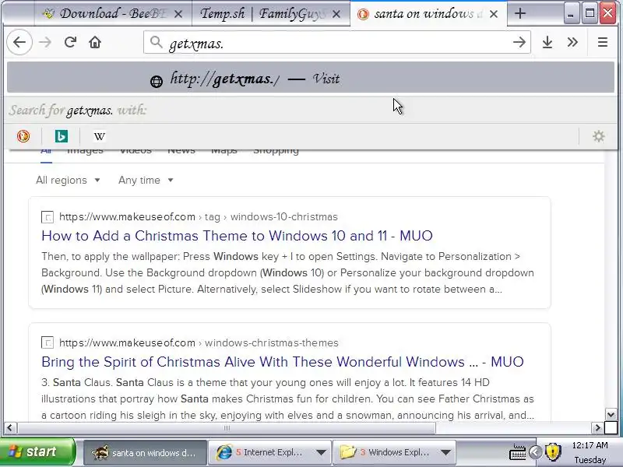Image resolution: width=623 pixels, height=467 pixels.
Task: Open How to Add a Christmas Theme result
Action: coord(237,236)
